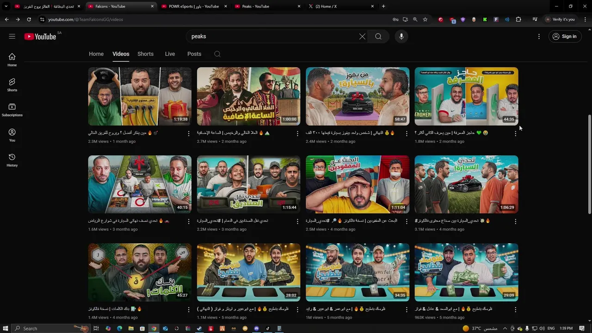The width and height of the screenshot is (592, 333).
Task: Open the Windows Start menu
Action: point(6,328)
